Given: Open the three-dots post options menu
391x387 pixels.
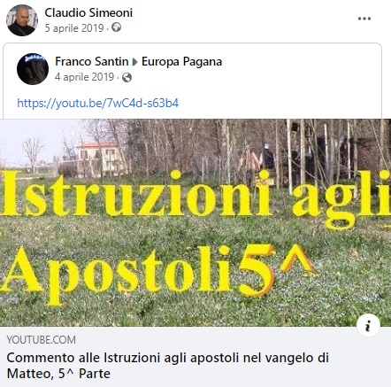Looking at the screenshot, I should click(364, 19).
